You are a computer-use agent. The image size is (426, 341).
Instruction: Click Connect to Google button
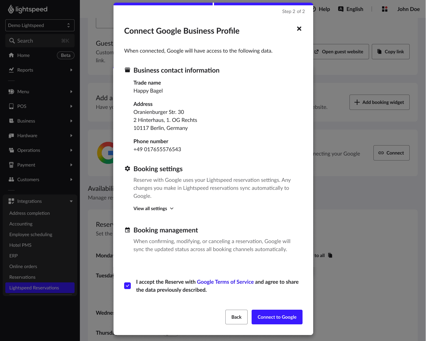pos(277,317)
